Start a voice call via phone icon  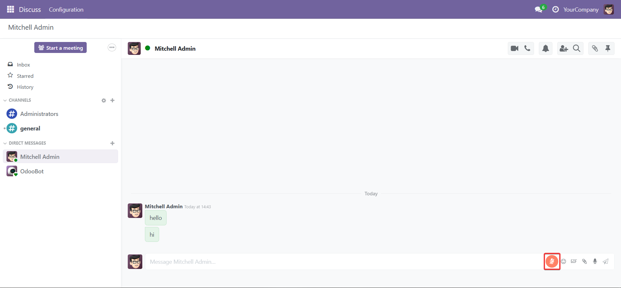pyautogui.click(x=527, y=48)
